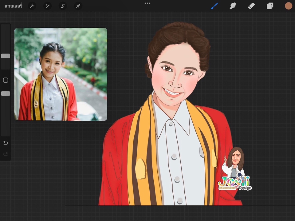Open the Layers panel
The image size is (295, 221).
[270, 6]
